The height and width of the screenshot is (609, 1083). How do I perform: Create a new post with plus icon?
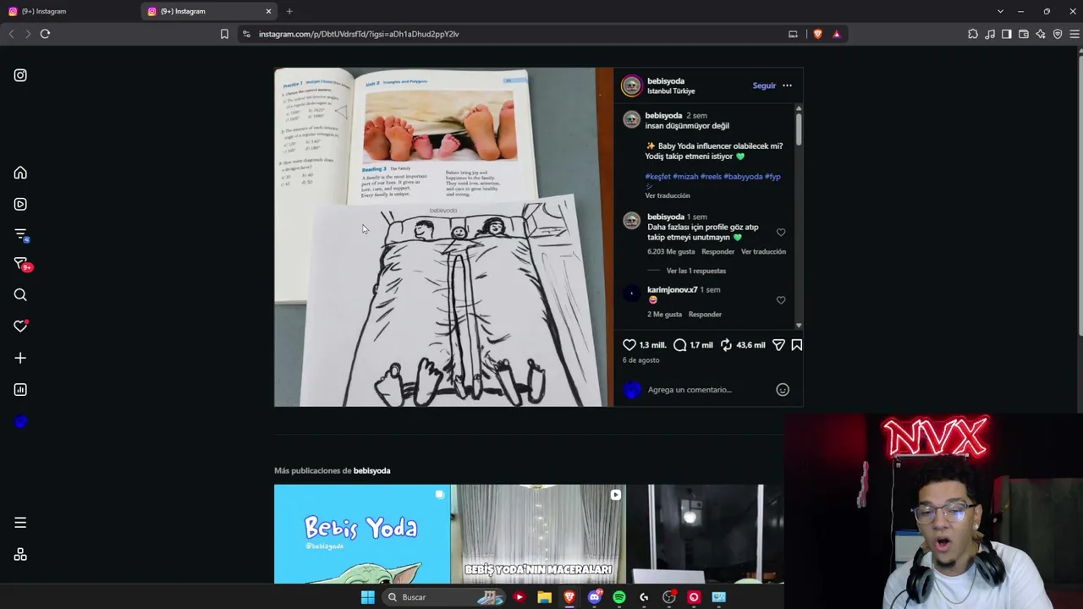[x=20, y=358]
